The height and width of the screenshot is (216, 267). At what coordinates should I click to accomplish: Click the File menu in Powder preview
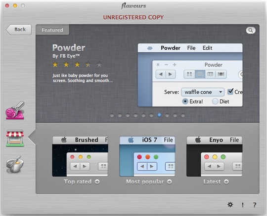click(191, 48)
